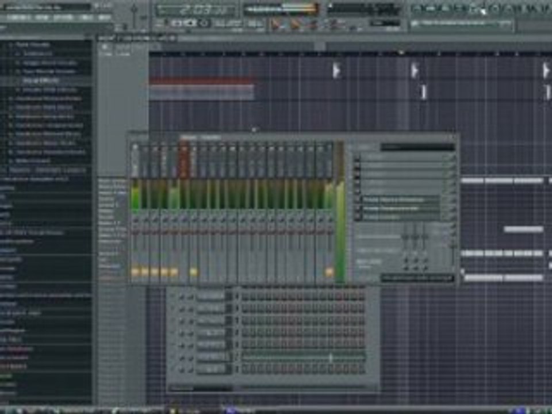Toggle the master track mute light in the mixer
This screenshot has height=414, width=552.
click(x=135, y=272)
